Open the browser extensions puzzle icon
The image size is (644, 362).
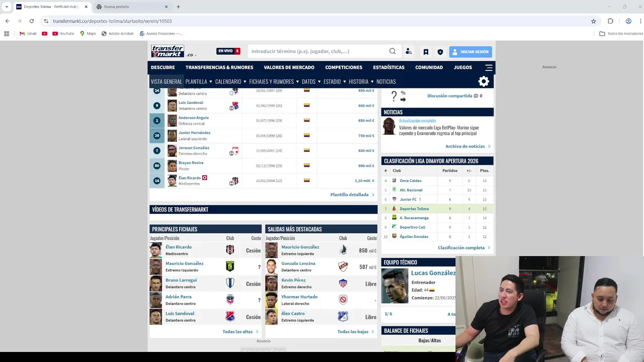[610, 21]
